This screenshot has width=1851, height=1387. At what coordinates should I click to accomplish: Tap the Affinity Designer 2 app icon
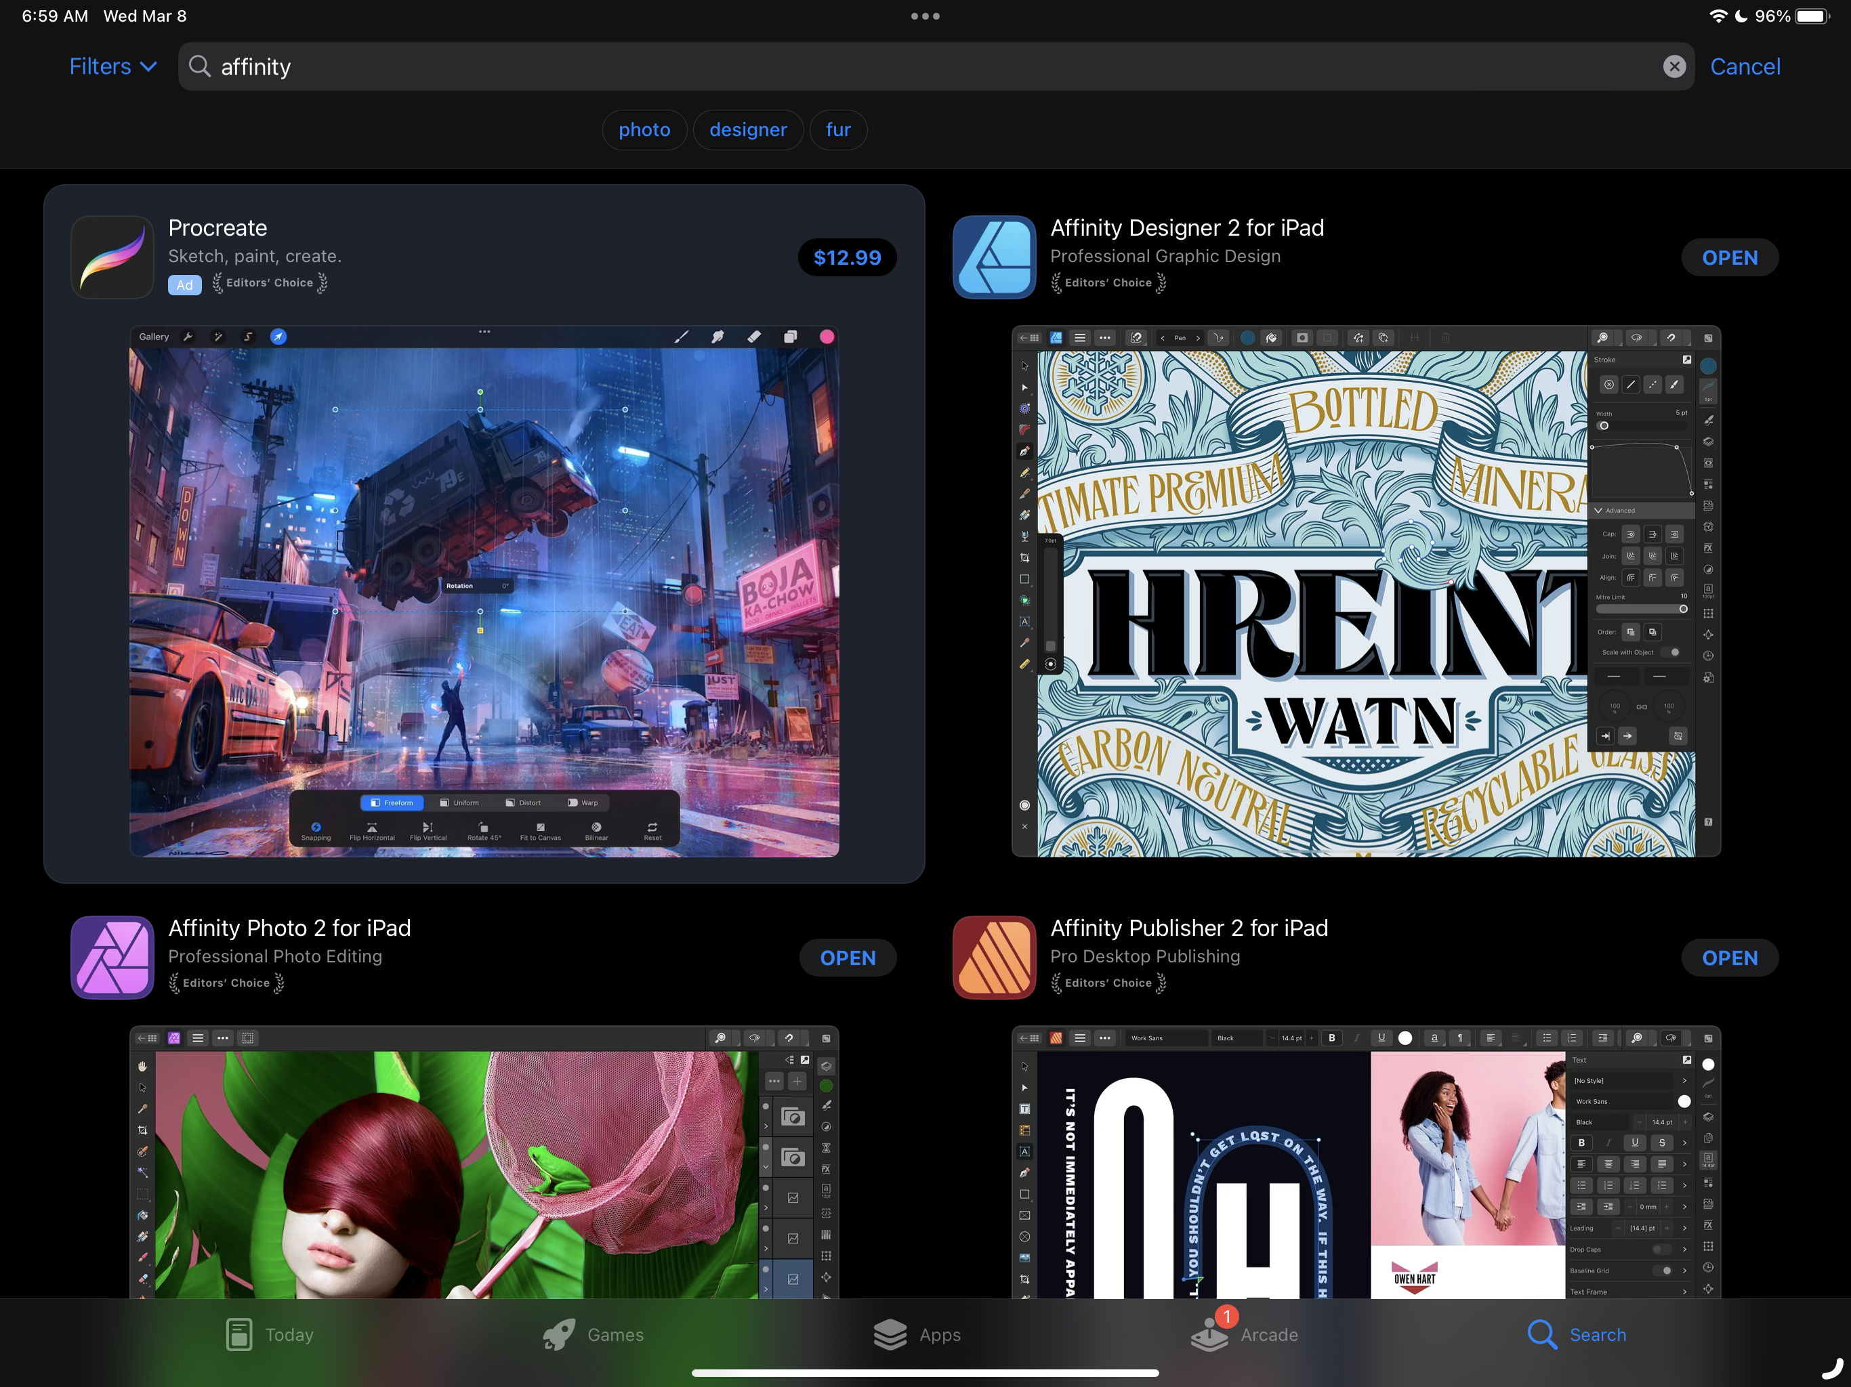994,257
